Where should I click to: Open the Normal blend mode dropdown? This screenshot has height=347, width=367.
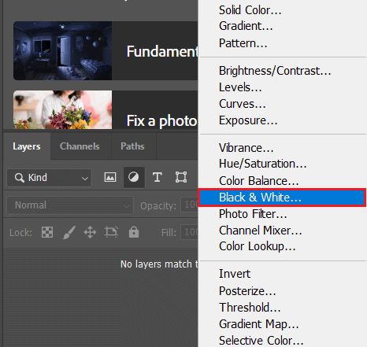[70, 205]
